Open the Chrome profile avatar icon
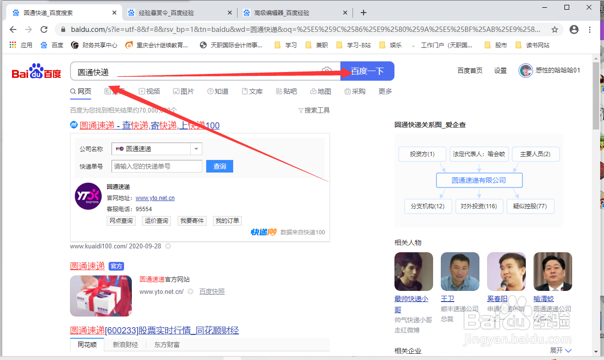The image size is (604, 360). [574, 29]
